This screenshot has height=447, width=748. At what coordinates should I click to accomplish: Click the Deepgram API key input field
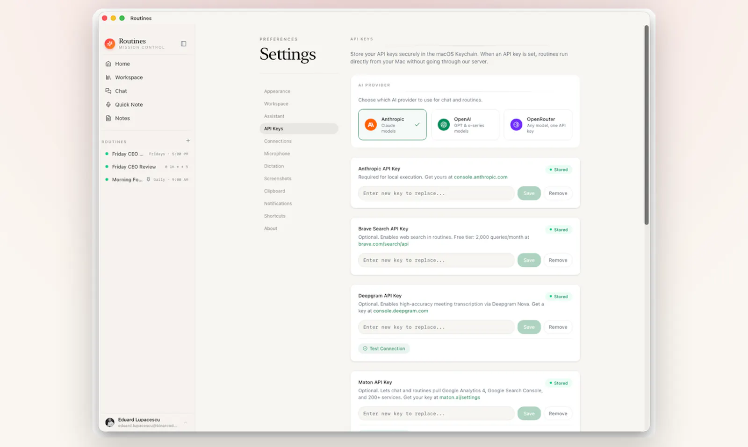(436, 327)
